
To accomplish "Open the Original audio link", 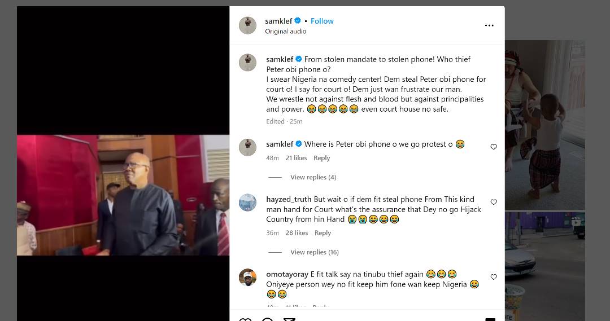I will tap(286, 32).
